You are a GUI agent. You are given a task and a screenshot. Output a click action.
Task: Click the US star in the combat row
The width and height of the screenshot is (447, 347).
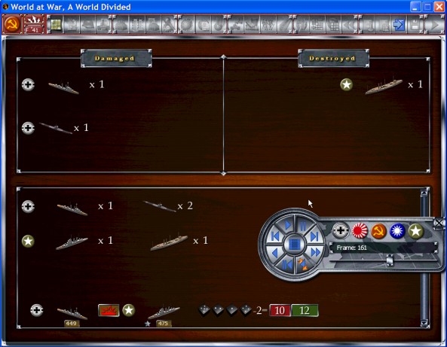129,310
